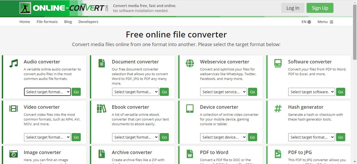Viewport: 357px width, 164px height.
Task: Click the page vertical scrollbar thumb
Action: tap(355, 33)
